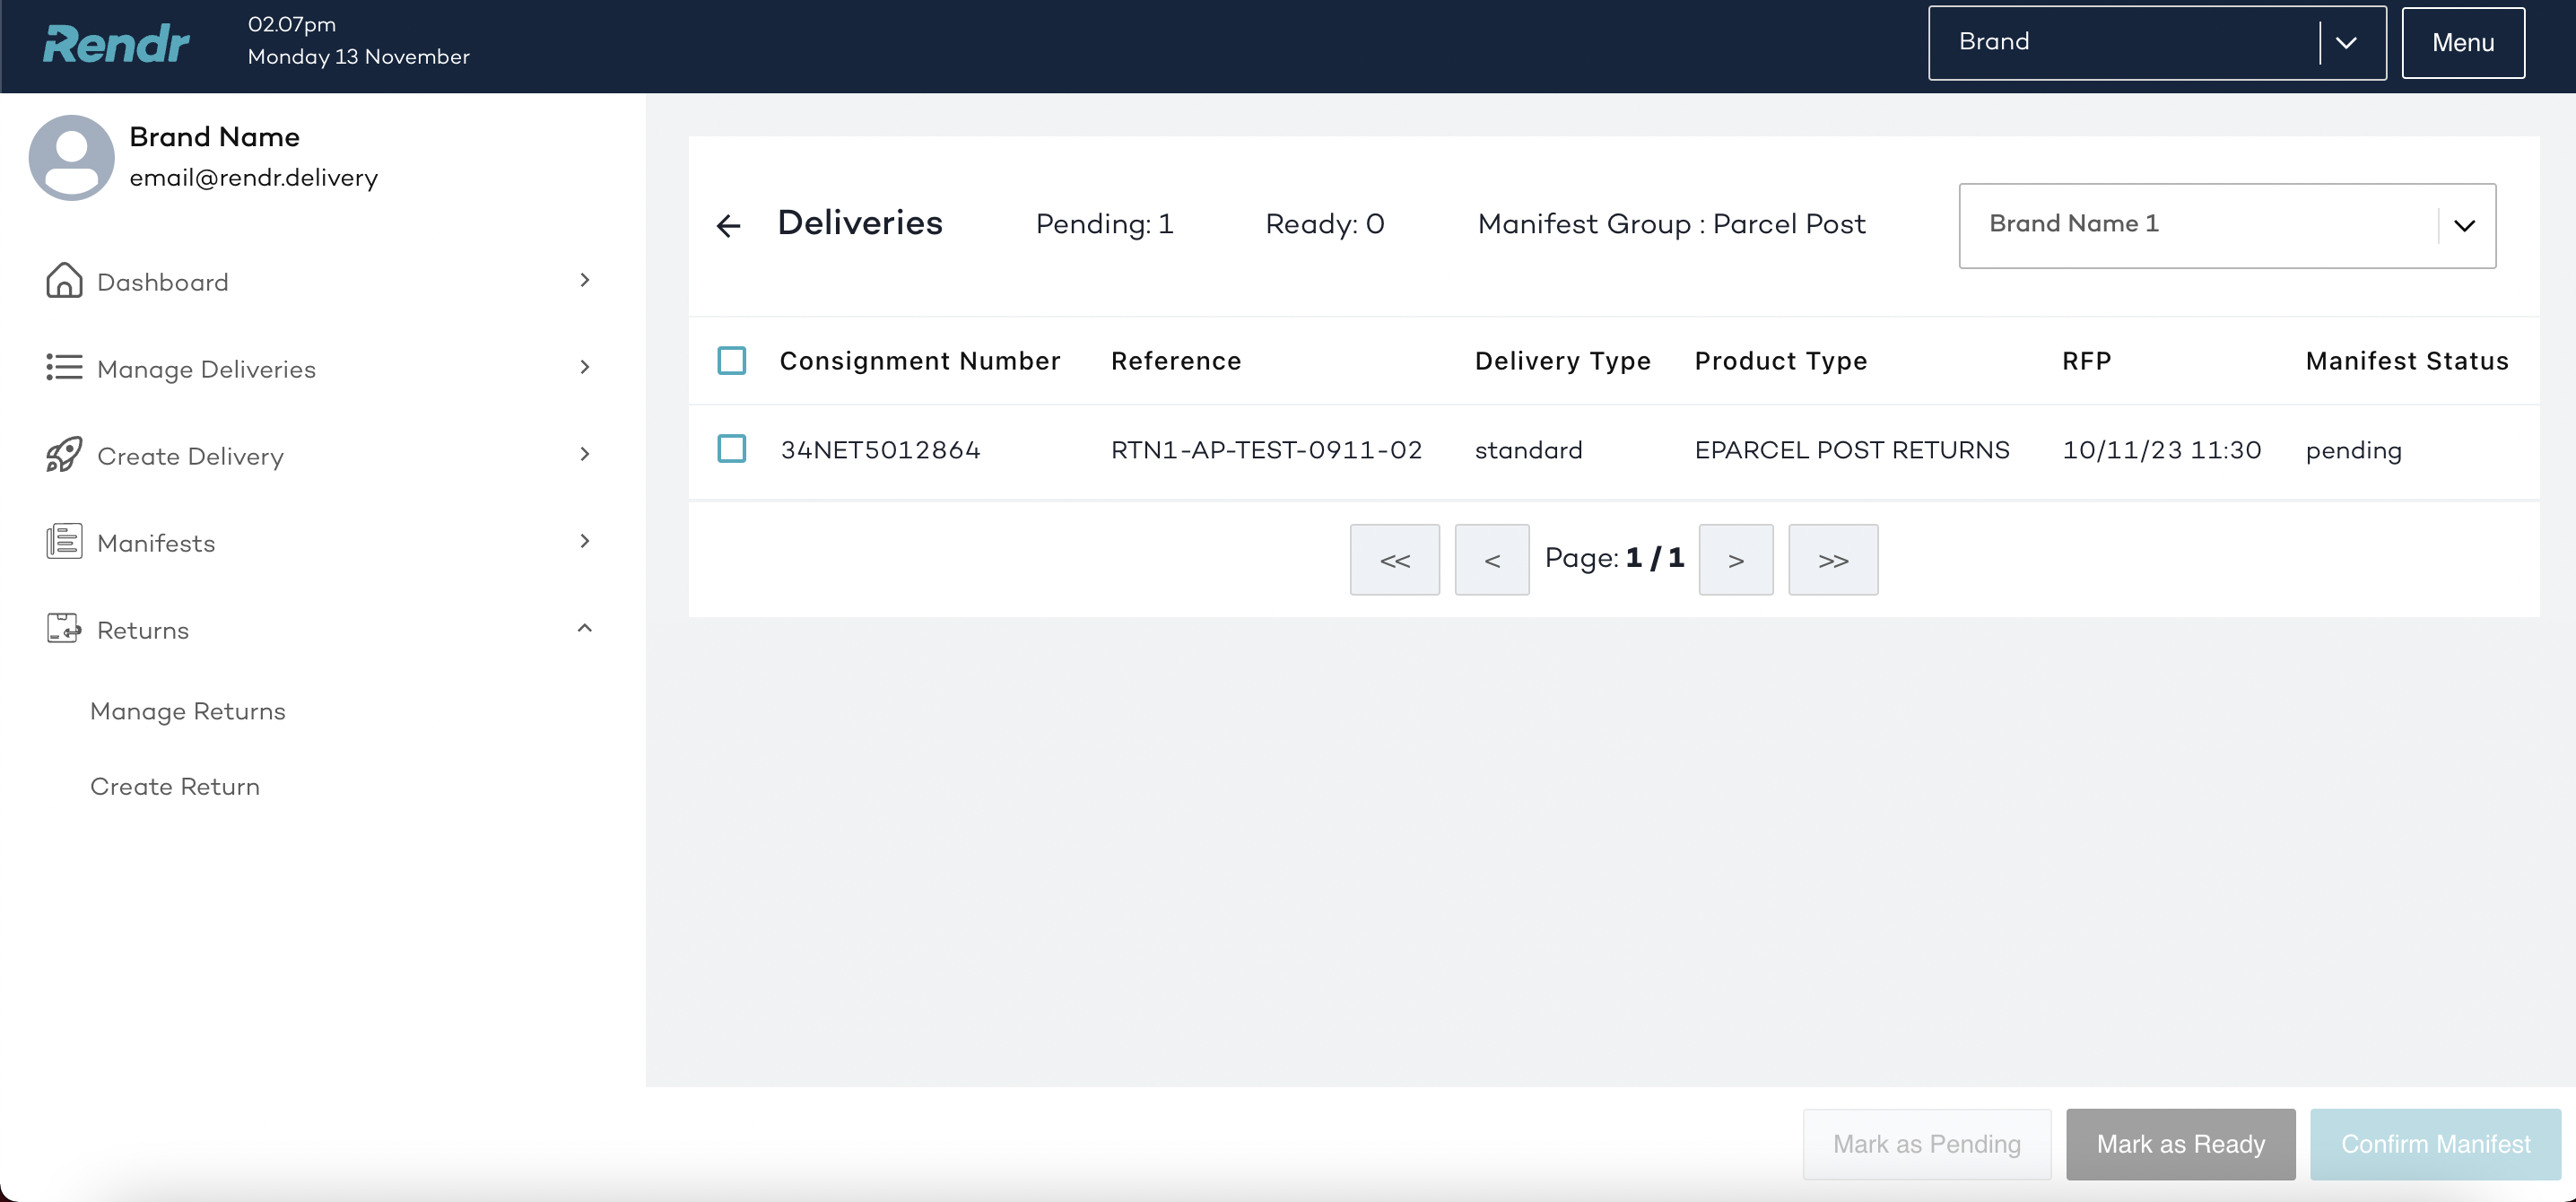Collapse the Returns section chevron

[x=585, y=628]
